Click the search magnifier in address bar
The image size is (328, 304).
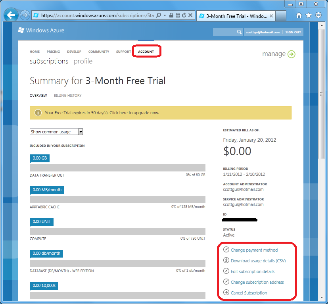[159, 15]
